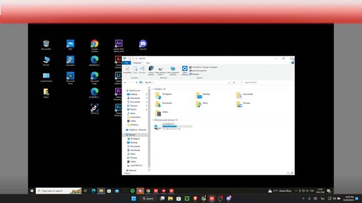
Task: Select 3D Objects in the navigation pane
Action: 133,139
